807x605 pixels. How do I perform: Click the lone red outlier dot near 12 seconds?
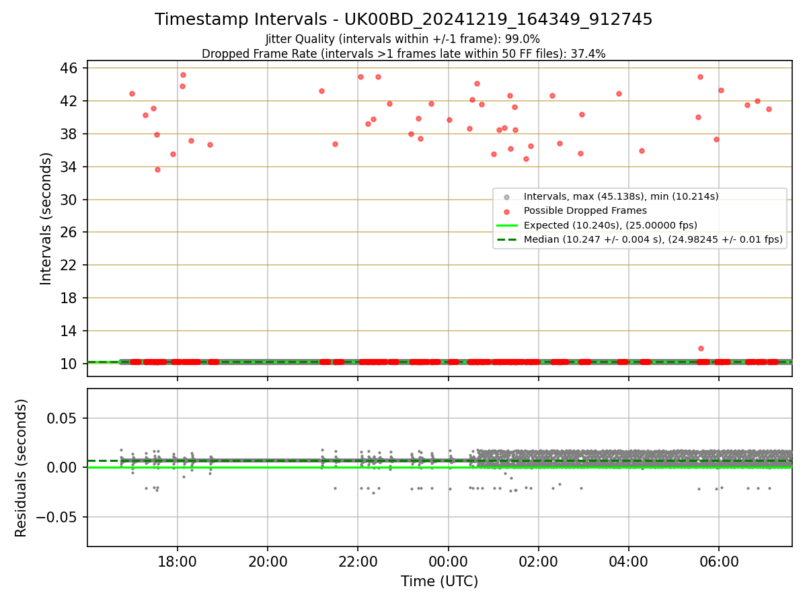701,348
